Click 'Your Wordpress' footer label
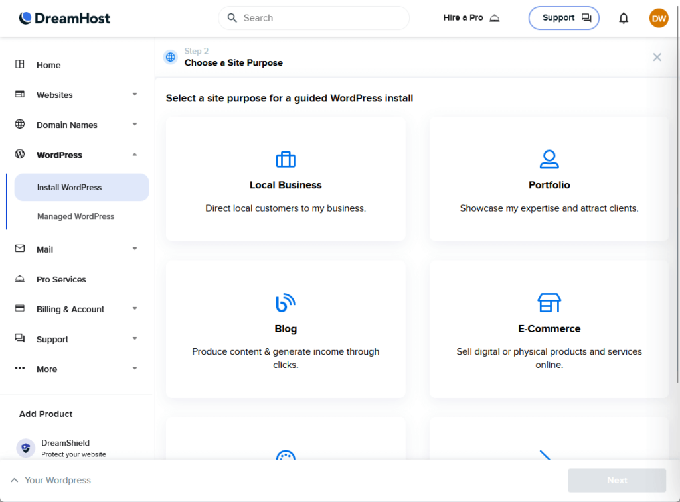The height and width of the screenshot is (502, 680). [x=58, y=480]
